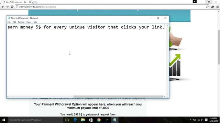Image resolution: width=220 pixels, height=123 pixels.
Task: Click the green arrow chart image on webpage
Action: click(175, 65)
